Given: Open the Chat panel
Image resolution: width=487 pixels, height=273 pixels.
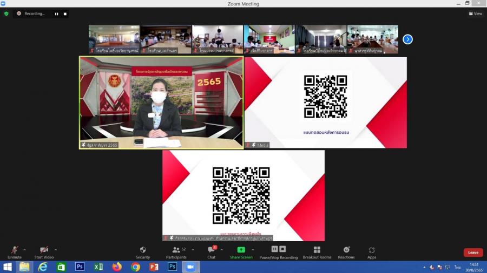Looking at the screenshot, I should (x=211, y=252).
